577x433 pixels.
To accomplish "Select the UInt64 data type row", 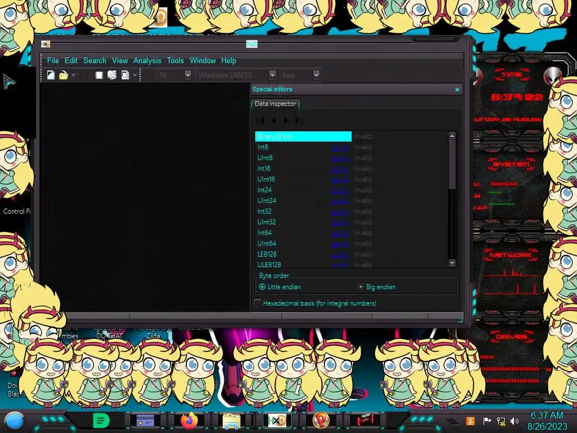I will pyautogui.click(x=352, y=243).
